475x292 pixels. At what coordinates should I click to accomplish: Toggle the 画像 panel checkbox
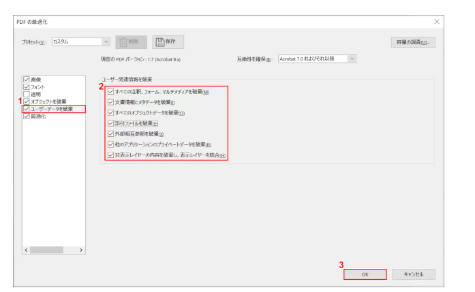point(27,80)
